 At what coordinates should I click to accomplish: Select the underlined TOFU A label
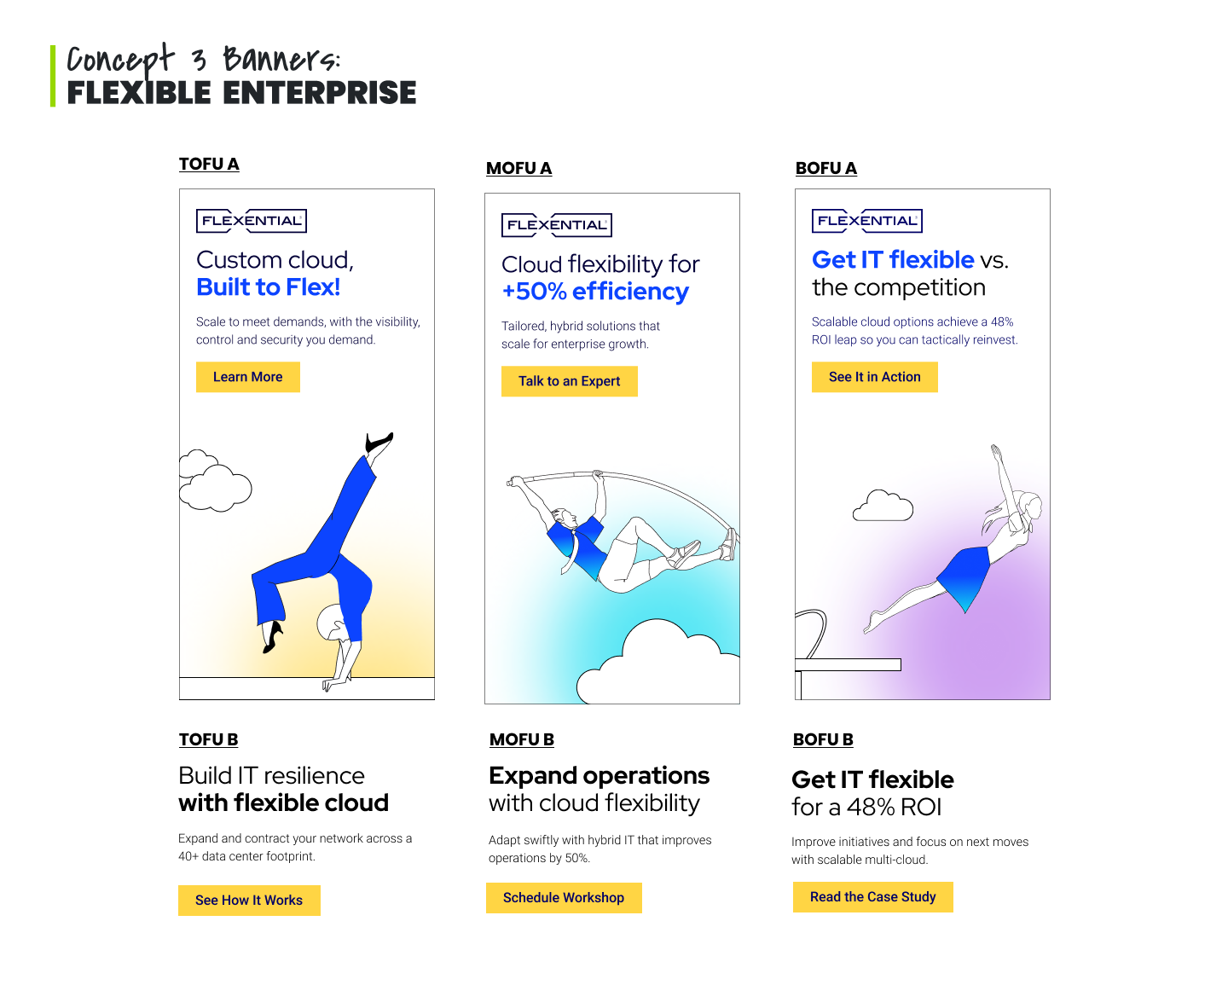pyautogui.click(x=209, y=164)
